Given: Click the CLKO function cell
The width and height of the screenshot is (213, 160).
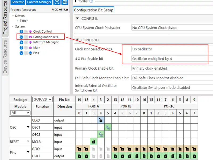Looking at the screenshot, I should [x=42, y=120].
